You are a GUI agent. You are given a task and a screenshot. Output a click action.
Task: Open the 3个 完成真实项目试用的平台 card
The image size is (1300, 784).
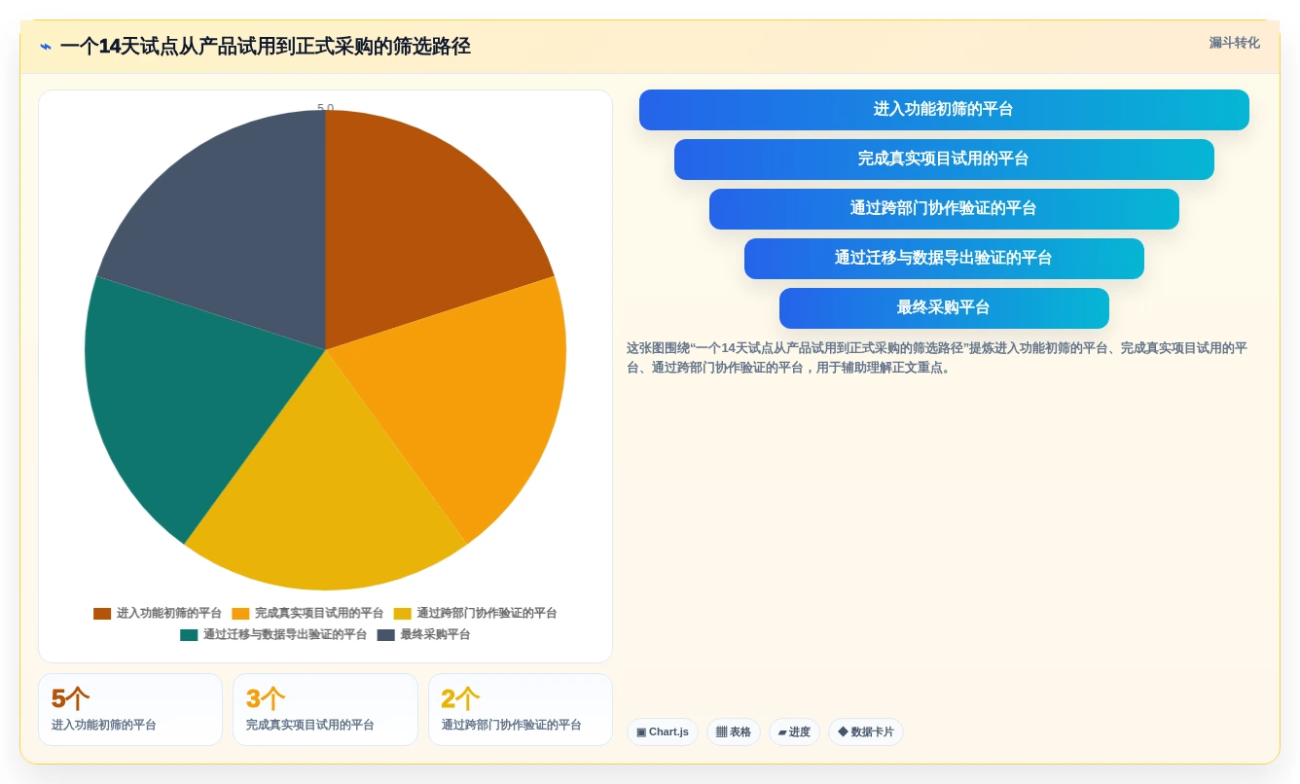pyautogui.click(x=325, y=710)
